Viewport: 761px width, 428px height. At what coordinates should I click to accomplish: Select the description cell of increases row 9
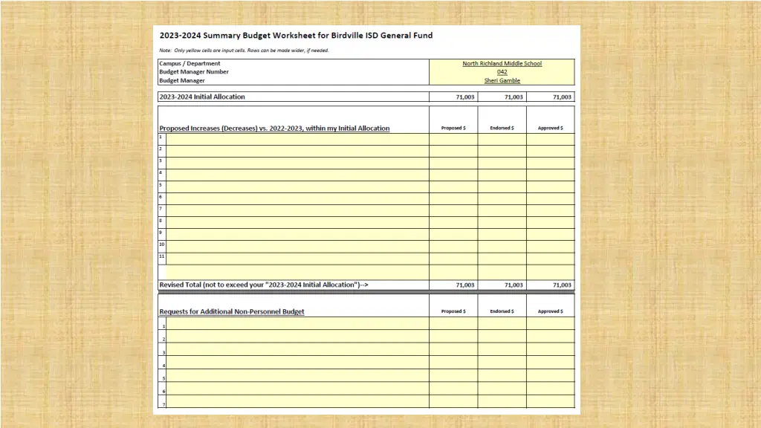[x=297, y=234]
